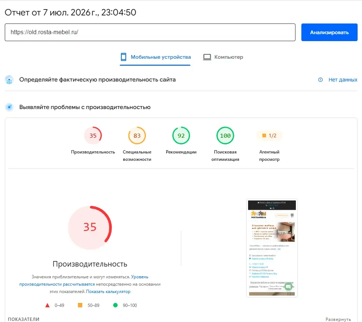
Task: Click the Рекомендации category label
Action: point(181,152)
